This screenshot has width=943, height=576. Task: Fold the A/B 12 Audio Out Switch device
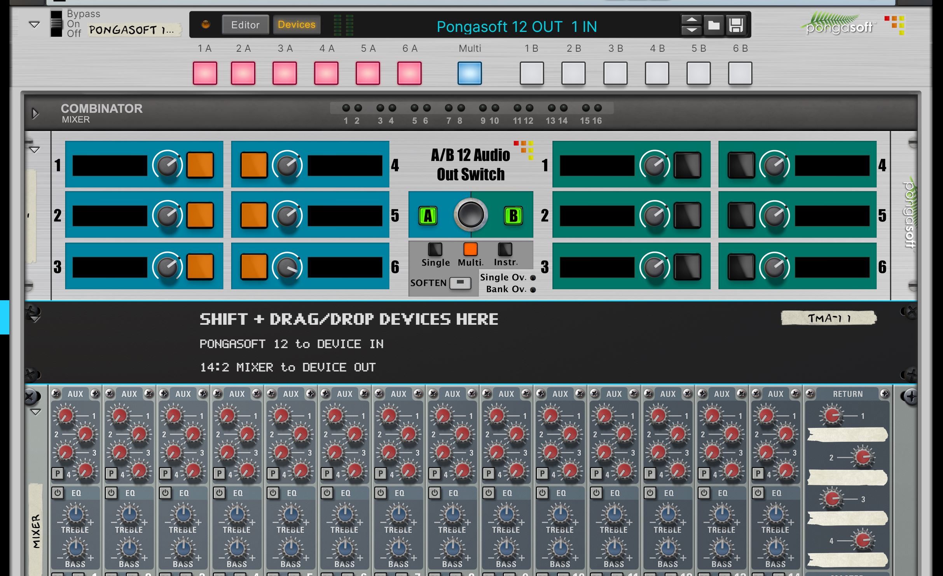coord(35,150)
